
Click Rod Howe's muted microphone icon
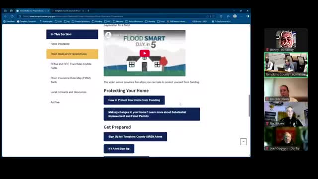[267, 124]
